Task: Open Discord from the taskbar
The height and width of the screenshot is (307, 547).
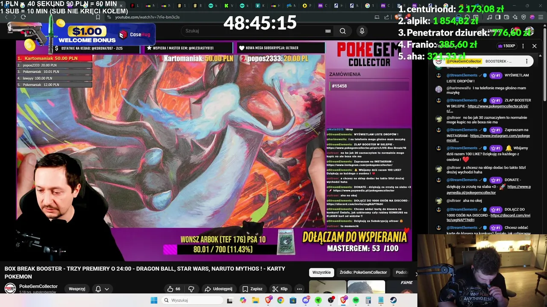Action: (306, 300)
